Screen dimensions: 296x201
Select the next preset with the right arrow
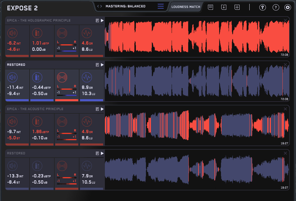[x=101, y=6]
